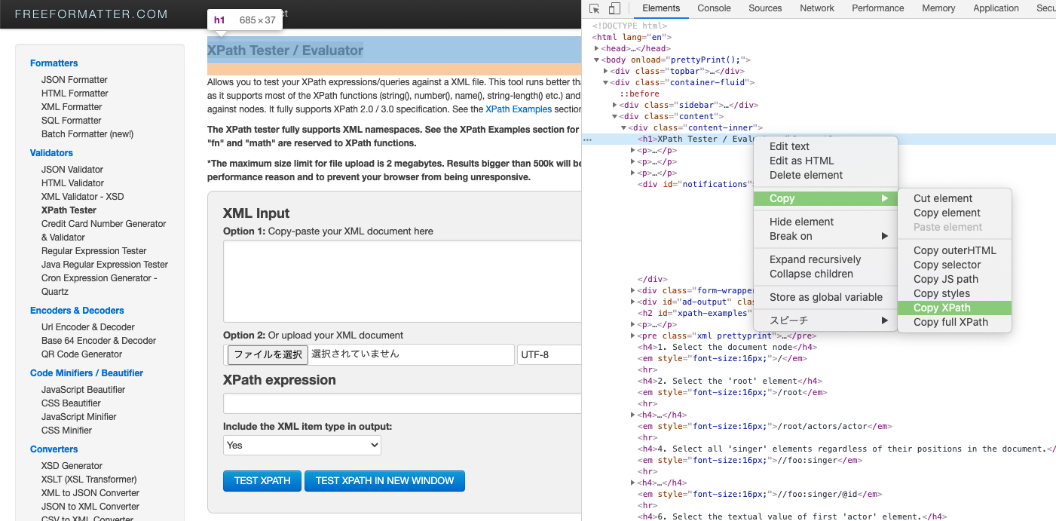The height and width of the screenshot is (521, 1056).
Task: Open the Application tab
Action: coord(996,8)
